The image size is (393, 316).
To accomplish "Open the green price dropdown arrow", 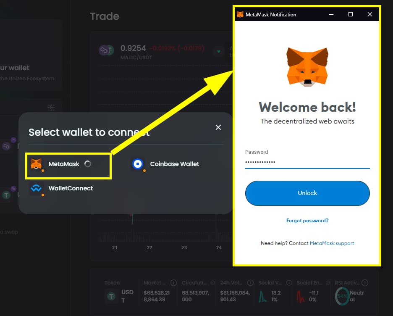I will pyautogui.click(x=218, y=51).
